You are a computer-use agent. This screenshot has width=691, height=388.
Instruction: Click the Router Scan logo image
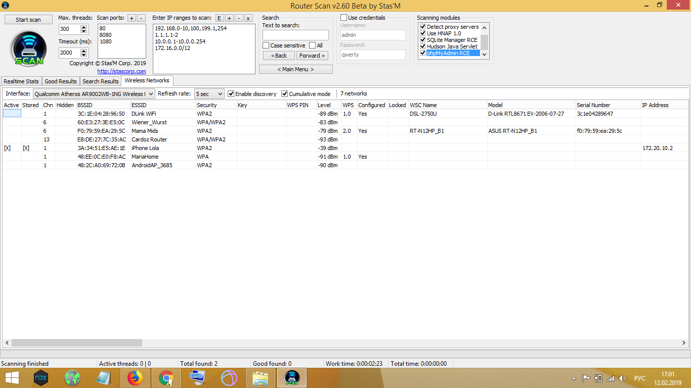click(x=29, y=49)
